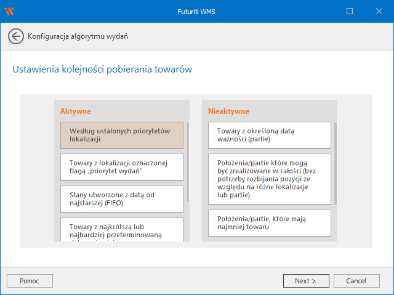This screenshot has width=394, height=295.
Task: Click the back arrow icon
Action: click(x=16, y=36)
